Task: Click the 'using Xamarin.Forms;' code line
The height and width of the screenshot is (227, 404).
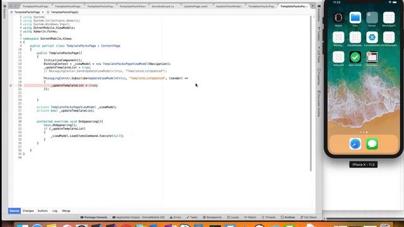Action: pos(40,32)
